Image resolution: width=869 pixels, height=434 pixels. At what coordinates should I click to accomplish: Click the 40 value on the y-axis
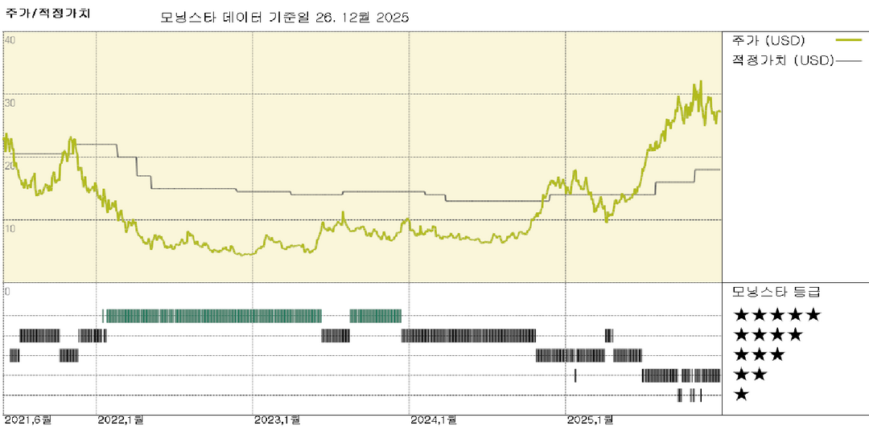10,39
